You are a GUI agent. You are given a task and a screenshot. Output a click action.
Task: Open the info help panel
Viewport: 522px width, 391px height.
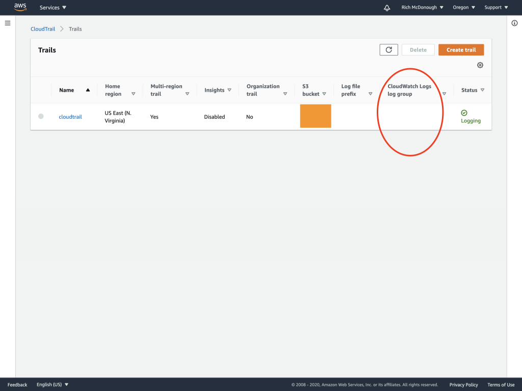pyautogui.click(x=514, y=23)
